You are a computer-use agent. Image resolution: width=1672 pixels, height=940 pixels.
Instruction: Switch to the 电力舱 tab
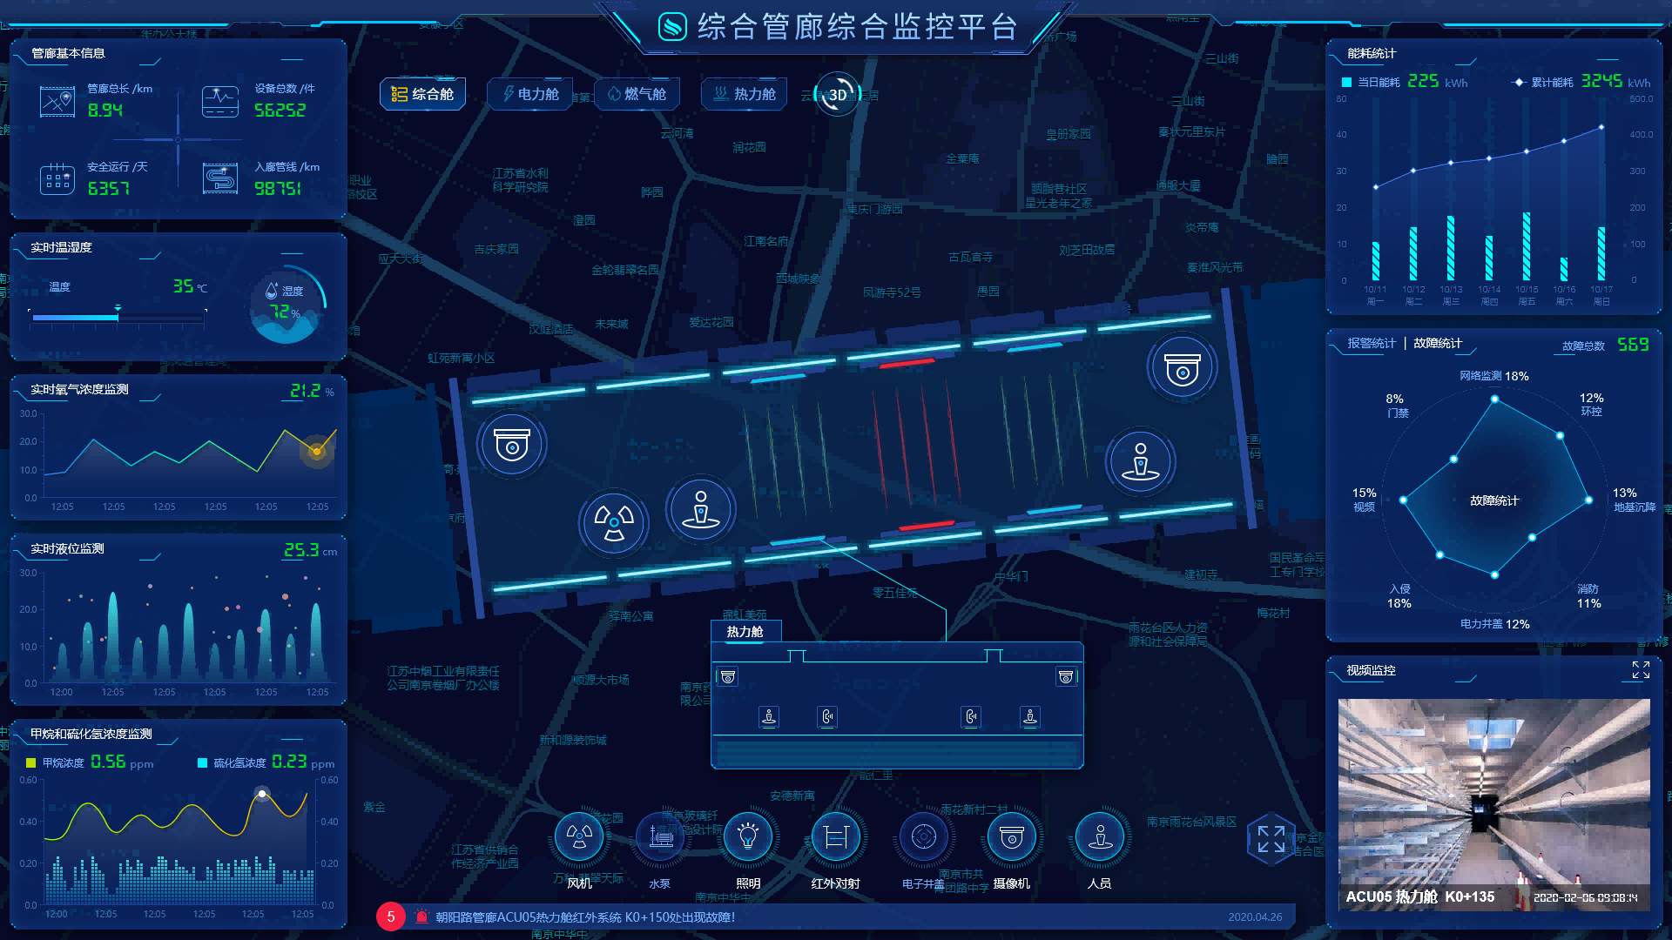tap(530, 94)
